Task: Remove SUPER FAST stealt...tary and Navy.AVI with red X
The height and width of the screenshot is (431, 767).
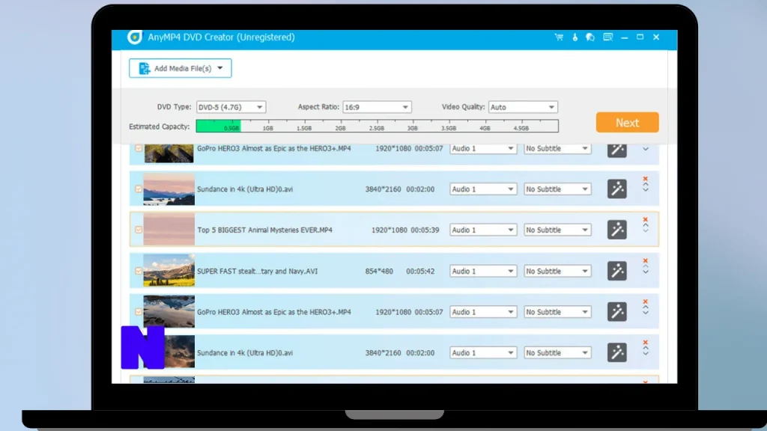Action: point(645,260)
